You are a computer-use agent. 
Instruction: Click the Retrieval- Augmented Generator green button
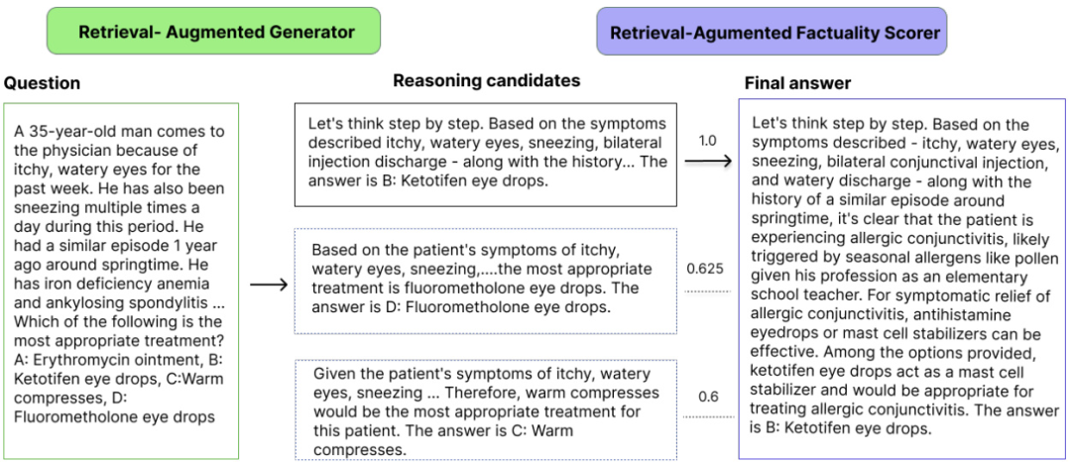tap(217, 32)
